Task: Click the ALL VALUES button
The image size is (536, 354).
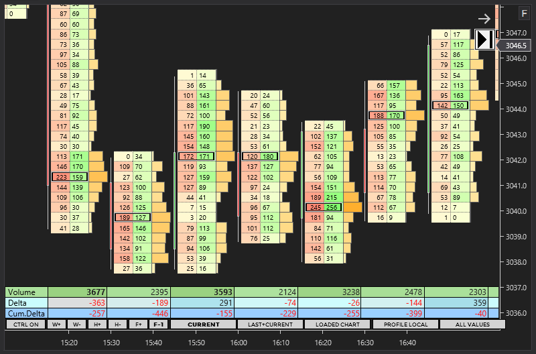Action: click(472, 324)
